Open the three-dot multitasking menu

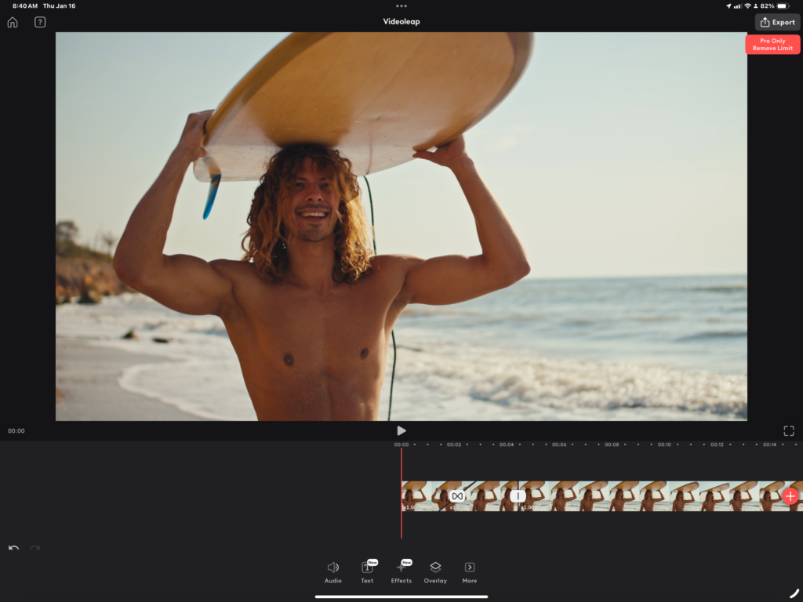(401, 5)
